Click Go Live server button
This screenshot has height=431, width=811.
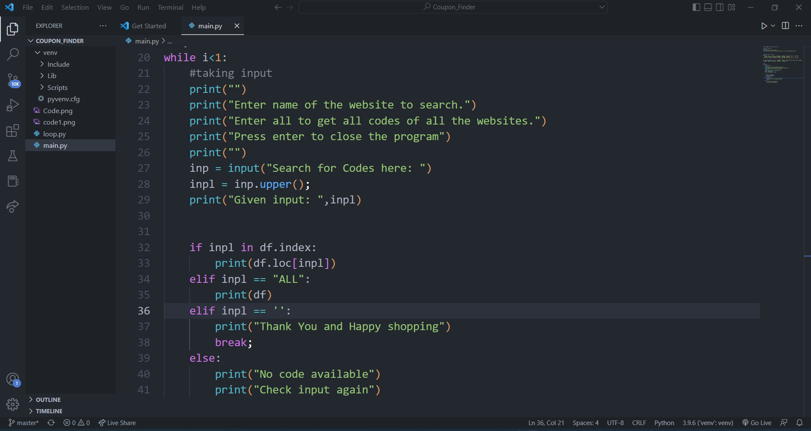(757, 423)
